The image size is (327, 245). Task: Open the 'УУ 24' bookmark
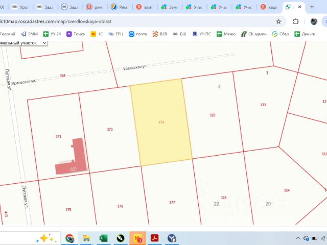[x=52, y=34]
